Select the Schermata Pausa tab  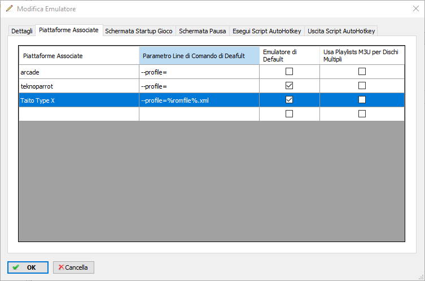202,31
